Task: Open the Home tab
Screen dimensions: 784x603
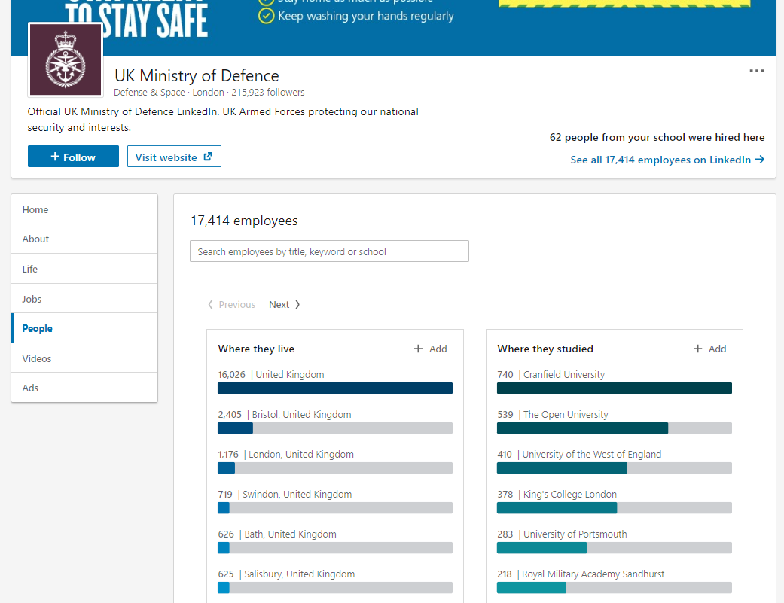Action: (x=84, y=209)
